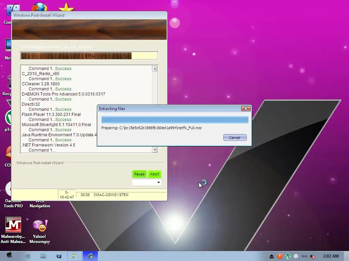Click the Preparing netfx_Full.mzz path text

(151, 128)
